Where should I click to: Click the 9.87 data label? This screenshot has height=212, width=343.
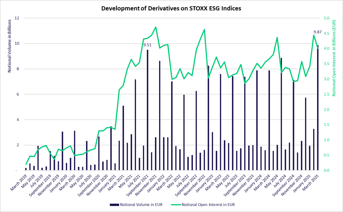click(318, 32)
